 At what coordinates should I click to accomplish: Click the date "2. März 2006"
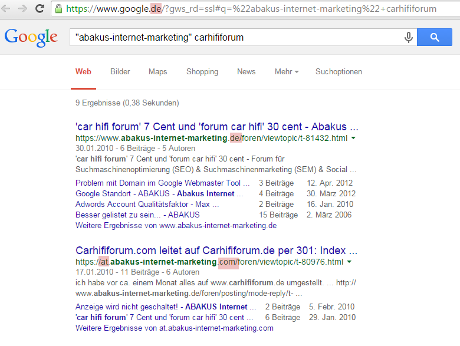tap(329, 215)
